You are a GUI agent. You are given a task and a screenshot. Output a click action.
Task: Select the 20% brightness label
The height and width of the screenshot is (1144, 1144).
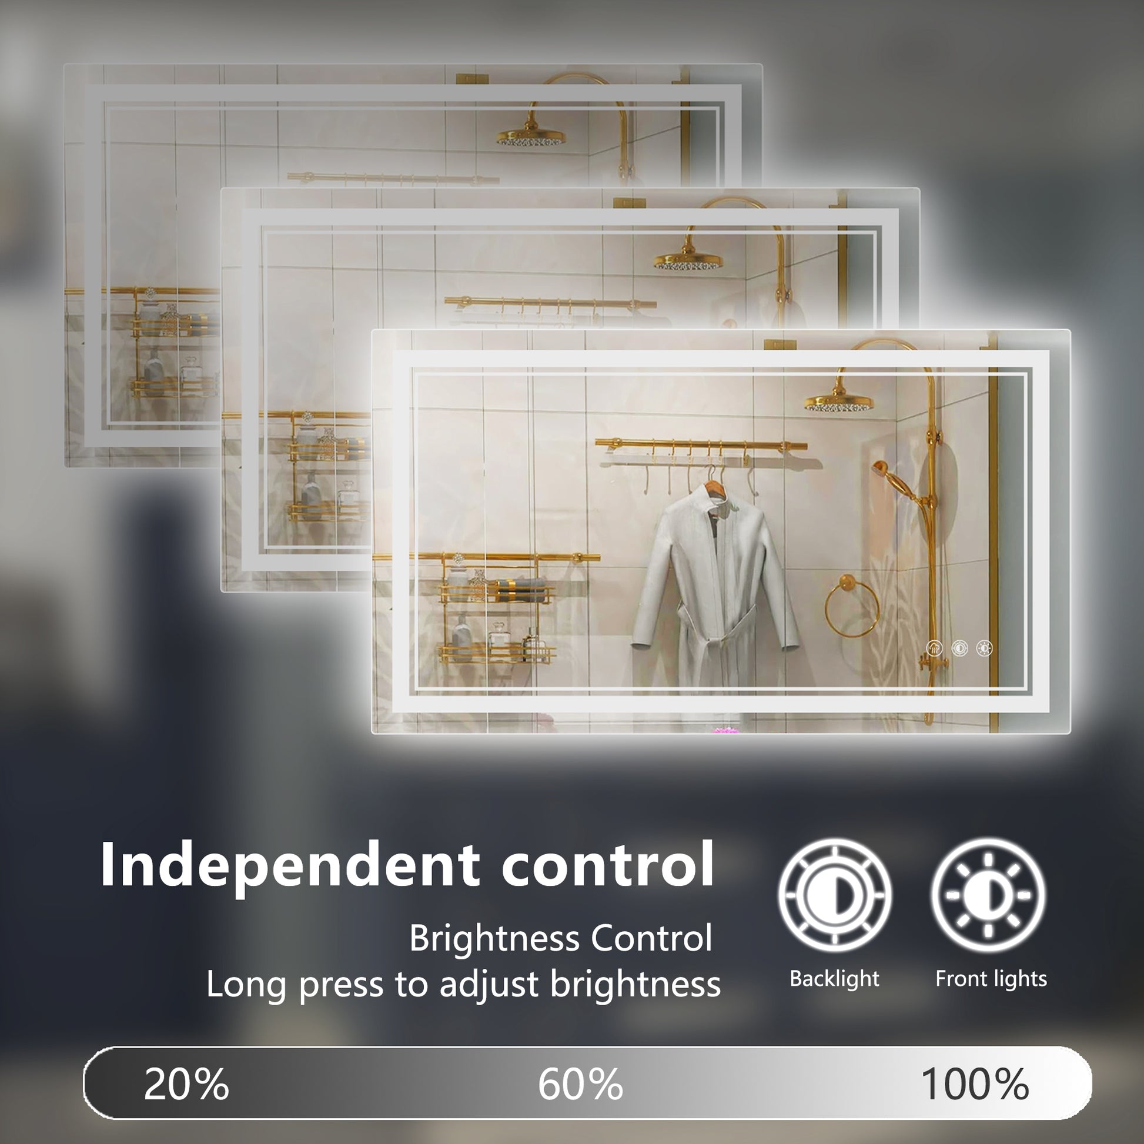(x=186, y=1084)
